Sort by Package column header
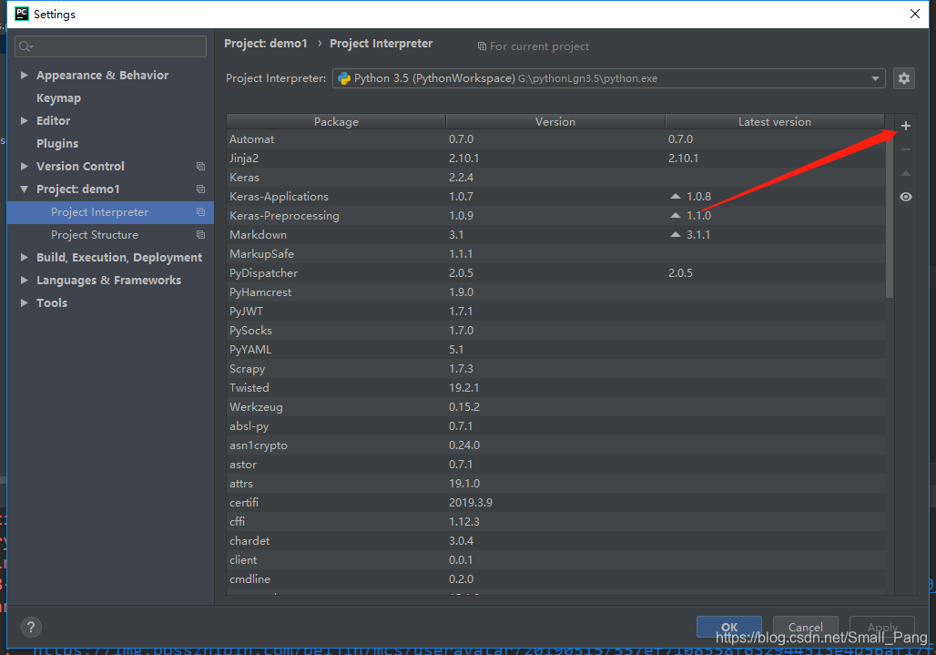Screen dimensions: 936x655 click(x=336, y=121)
